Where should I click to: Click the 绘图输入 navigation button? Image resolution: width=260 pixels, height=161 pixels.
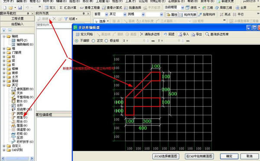click(x=17, y=24)
